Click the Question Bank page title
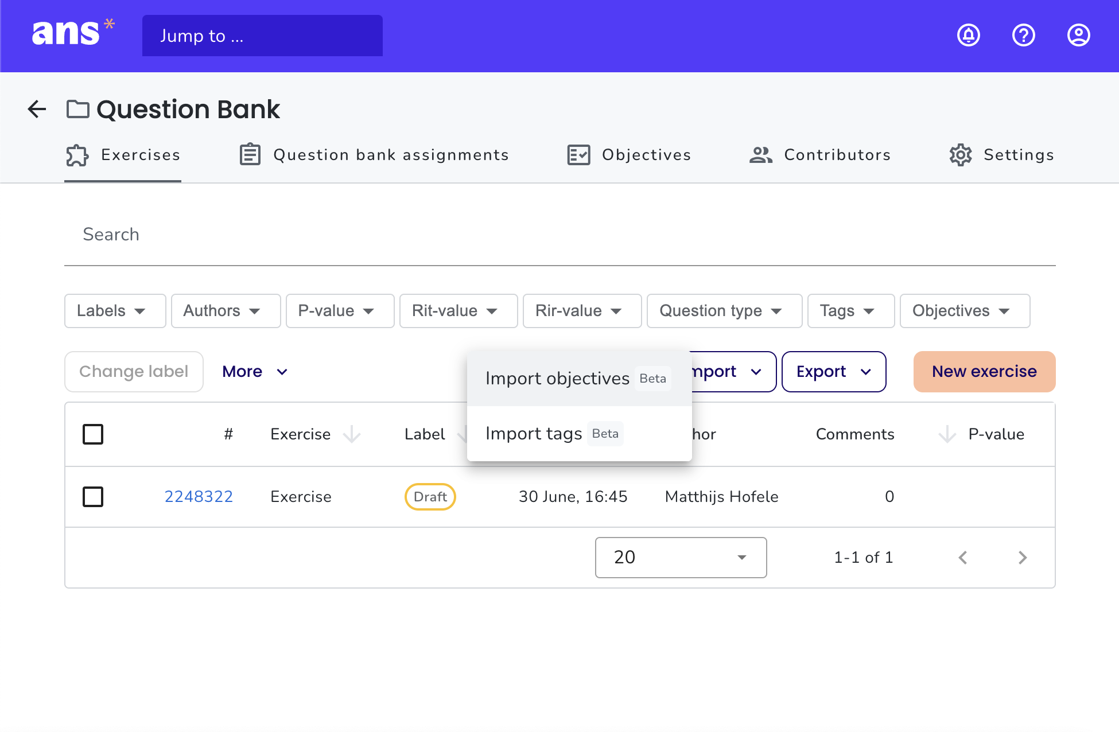Image resolution: width=1119 pixels, height=732 pixels. (188, 109)
